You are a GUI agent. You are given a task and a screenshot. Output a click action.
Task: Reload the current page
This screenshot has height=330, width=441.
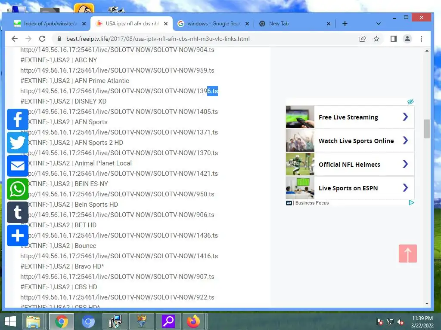point(42,39)
